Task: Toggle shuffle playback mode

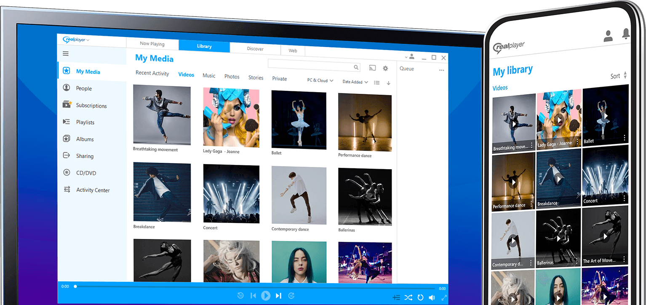Action: pyautogui.click(x=408, y=297)
